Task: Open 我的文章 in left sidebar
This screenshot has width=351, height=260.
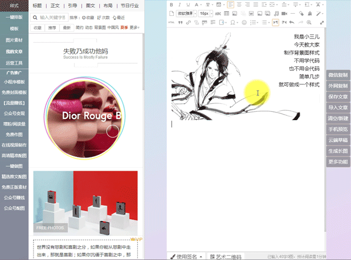Action: [14, 52]
